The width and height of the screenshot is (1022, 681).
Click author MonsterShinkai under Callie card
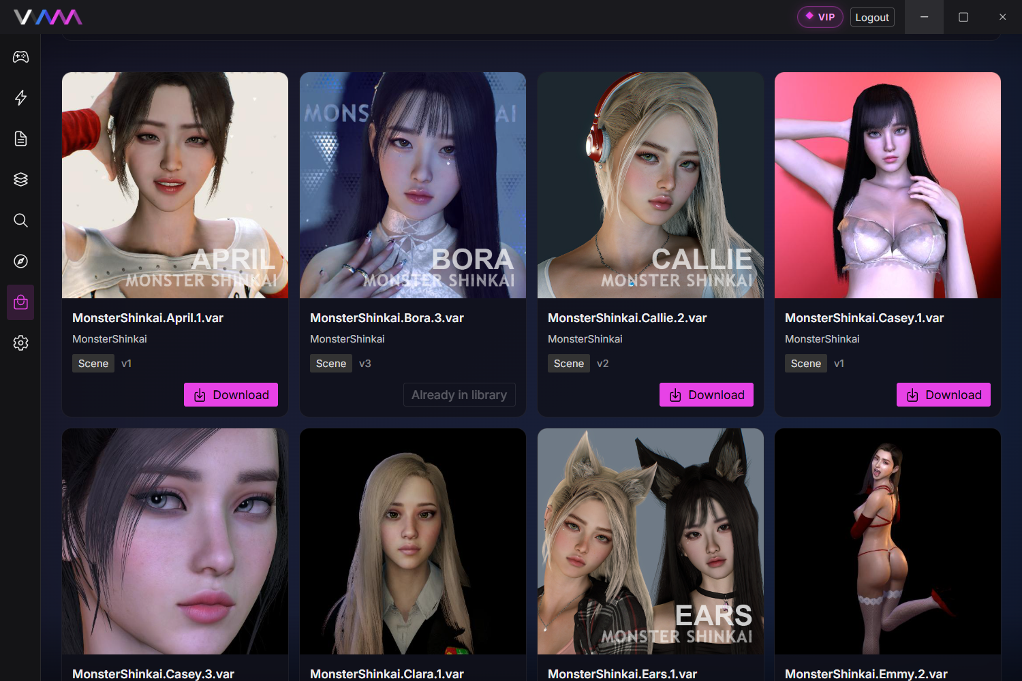[585, 339]
